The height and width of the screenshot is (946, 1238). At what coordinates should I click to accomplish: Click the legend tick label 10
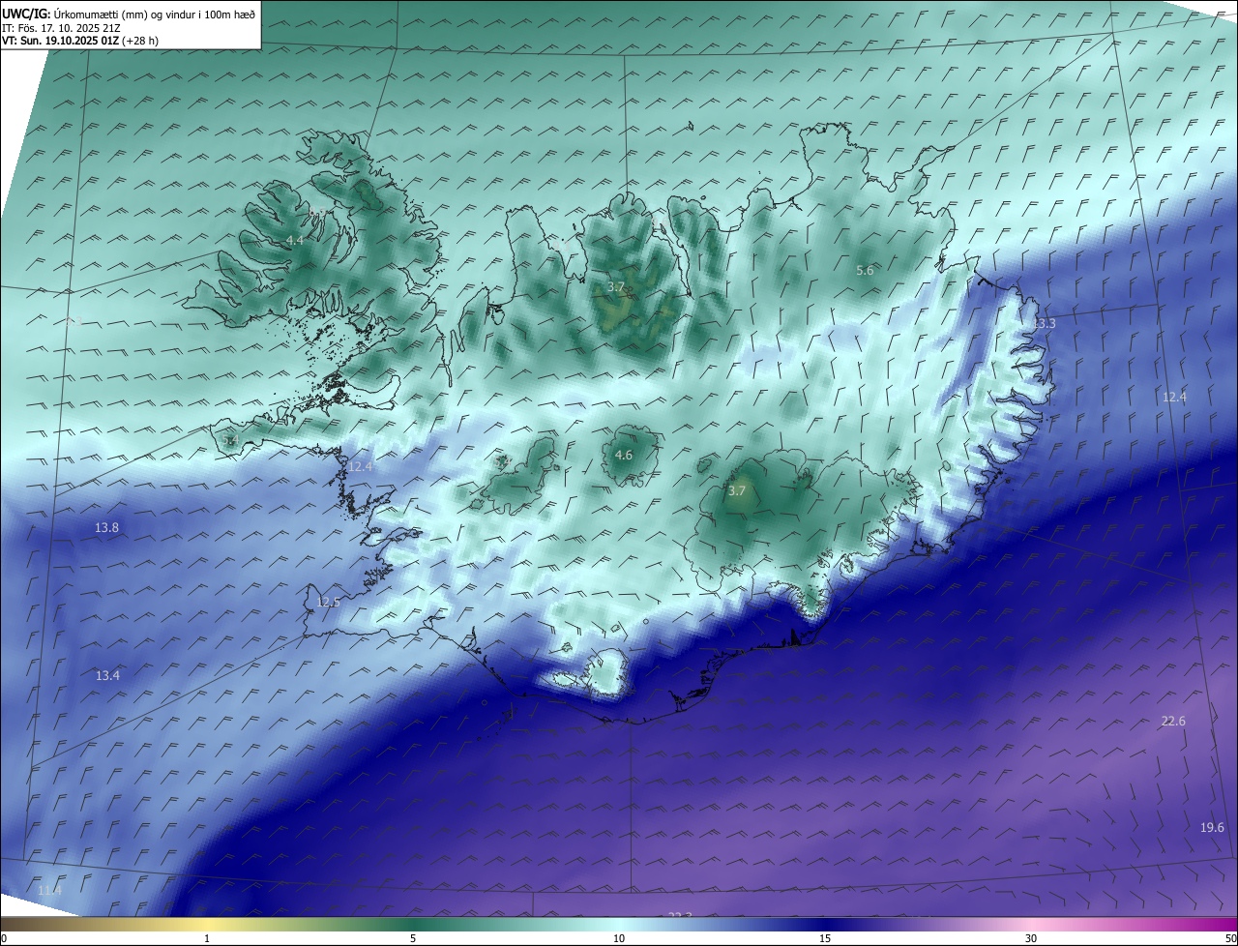click(x=619, y=938)
